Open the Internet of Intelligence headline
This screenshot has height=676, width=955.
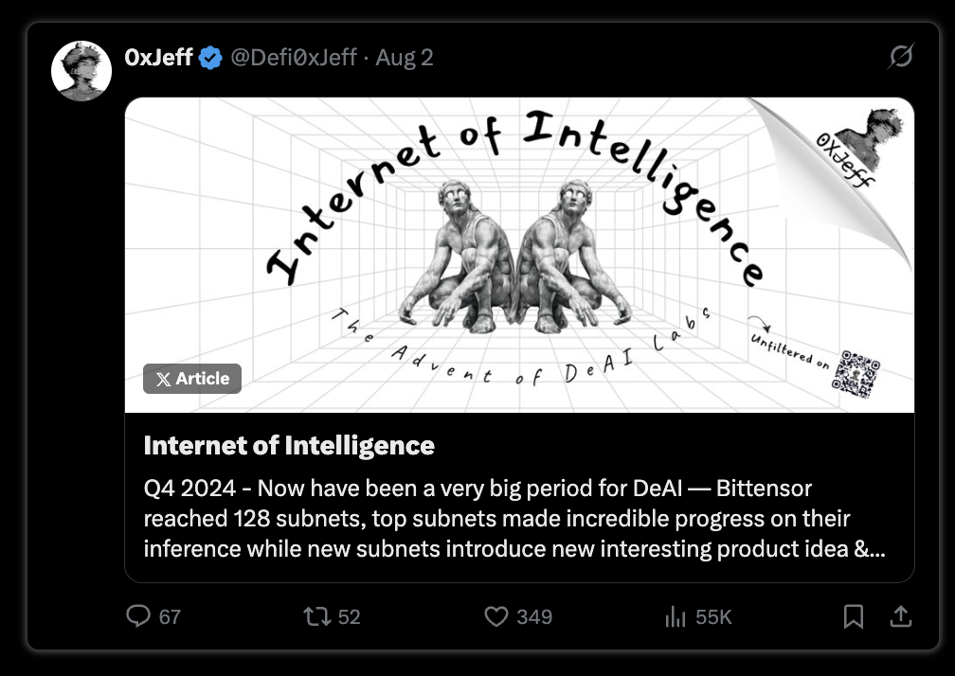click(x=289, y=445)
